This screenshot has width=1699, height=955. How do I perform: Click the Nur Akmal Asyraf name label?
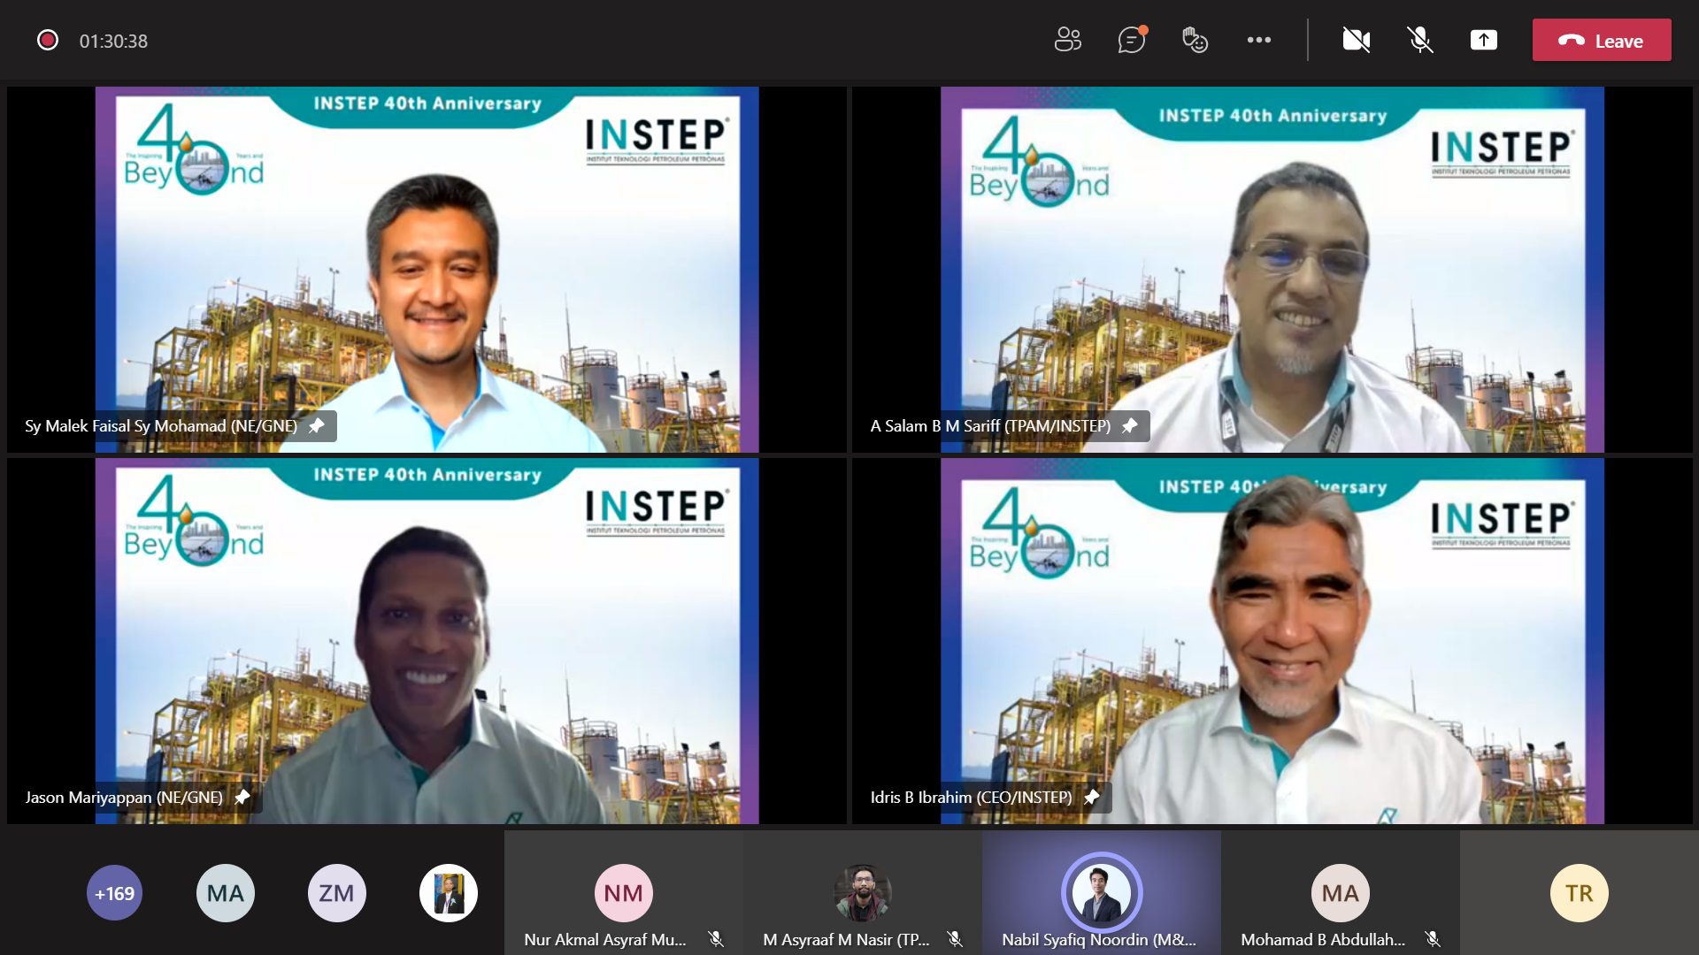pyautogui.click(x=605, y=940)
